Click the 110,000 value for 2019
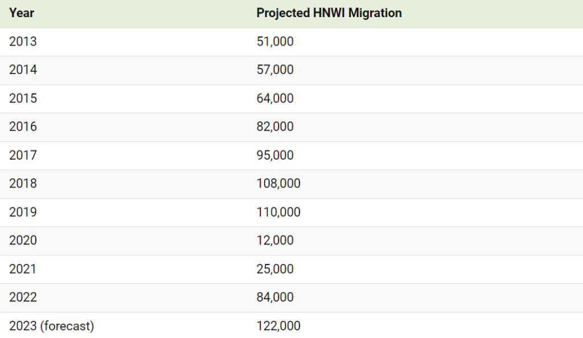583x338 pixels. (x=278, y=212)
